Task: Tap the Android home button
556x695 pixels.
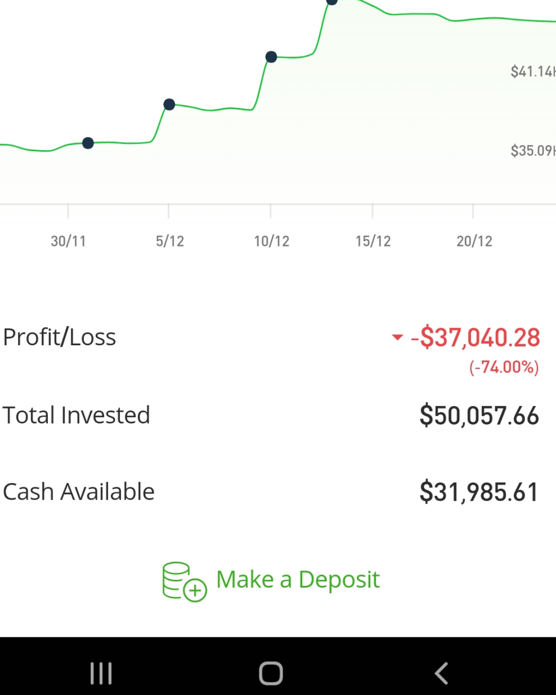Action: click(x=271, y=673)
